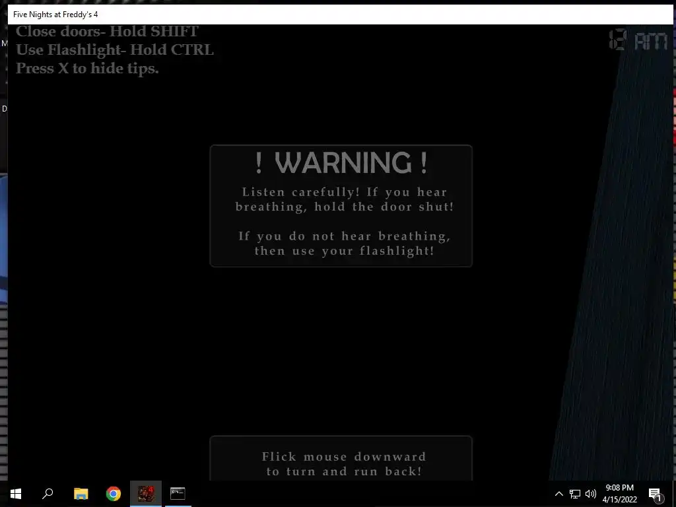Click the 'Use Flashlight- Hold CTRL' tip

115,50
